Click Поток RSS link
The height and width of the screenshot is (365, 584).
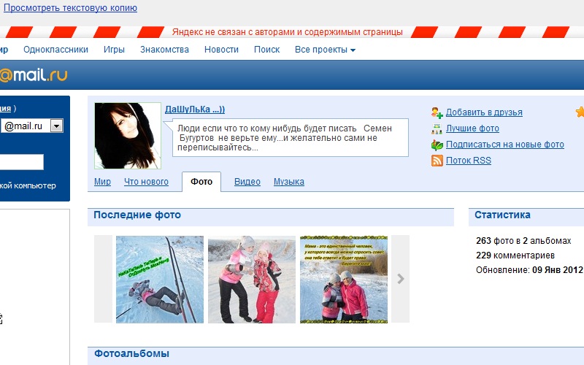click(x=469, y=161)
